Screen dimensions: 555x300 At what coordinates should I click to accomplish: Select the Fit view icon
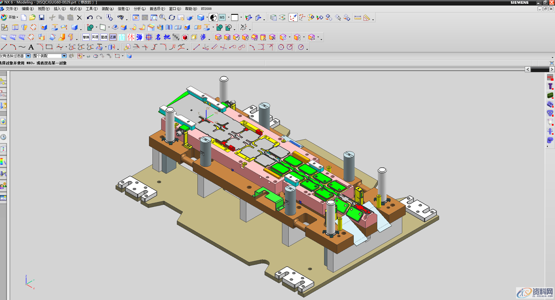point(136,18)
